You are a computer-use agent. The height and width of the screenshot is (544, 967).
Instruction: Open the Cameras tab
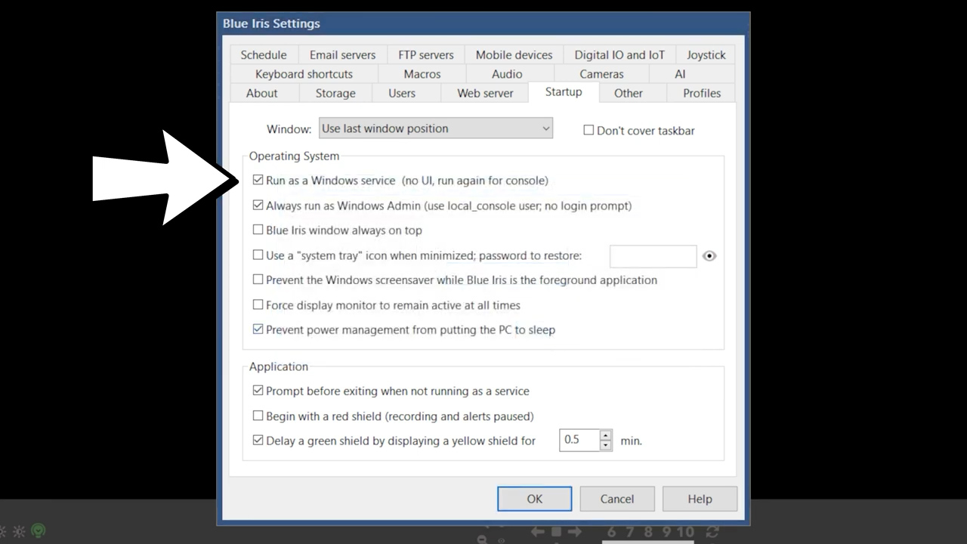click(601, 74)
